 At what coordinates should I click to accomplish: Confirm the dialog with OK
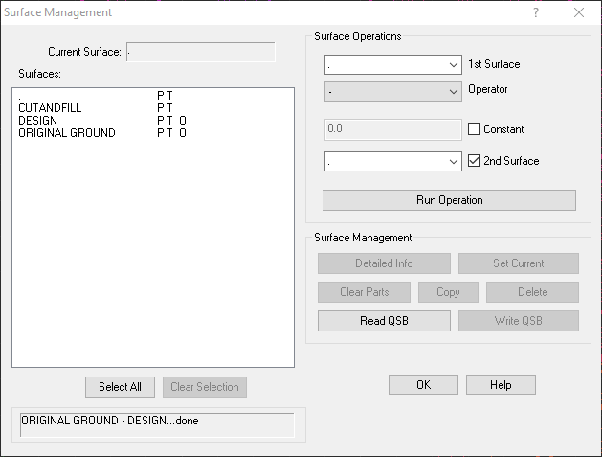[423, 384]
